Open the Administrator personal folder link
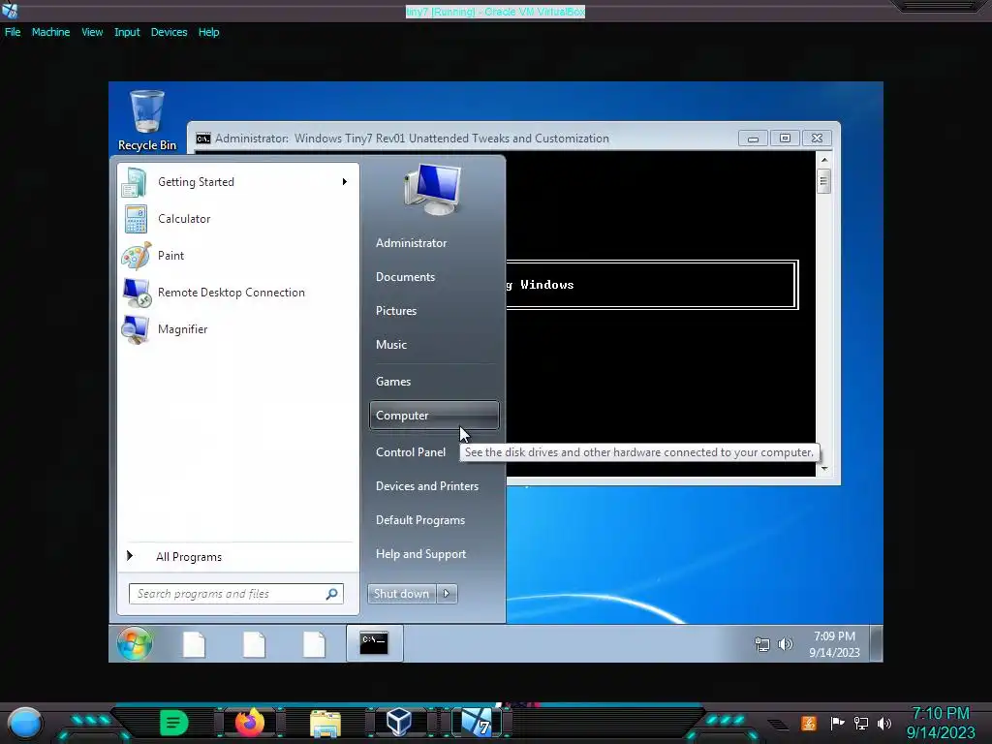Screen dimensions: 992x744 click(x=411, y=243)
